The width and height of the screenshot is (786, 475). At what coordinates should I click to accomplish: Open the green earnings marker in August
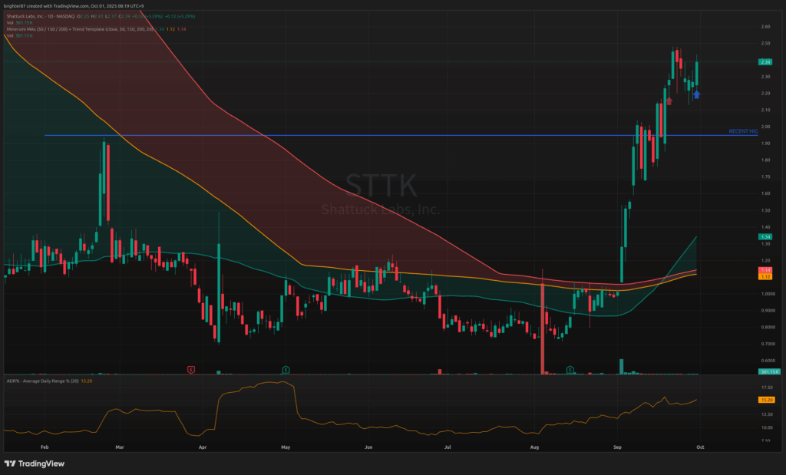tap(570, 370)
